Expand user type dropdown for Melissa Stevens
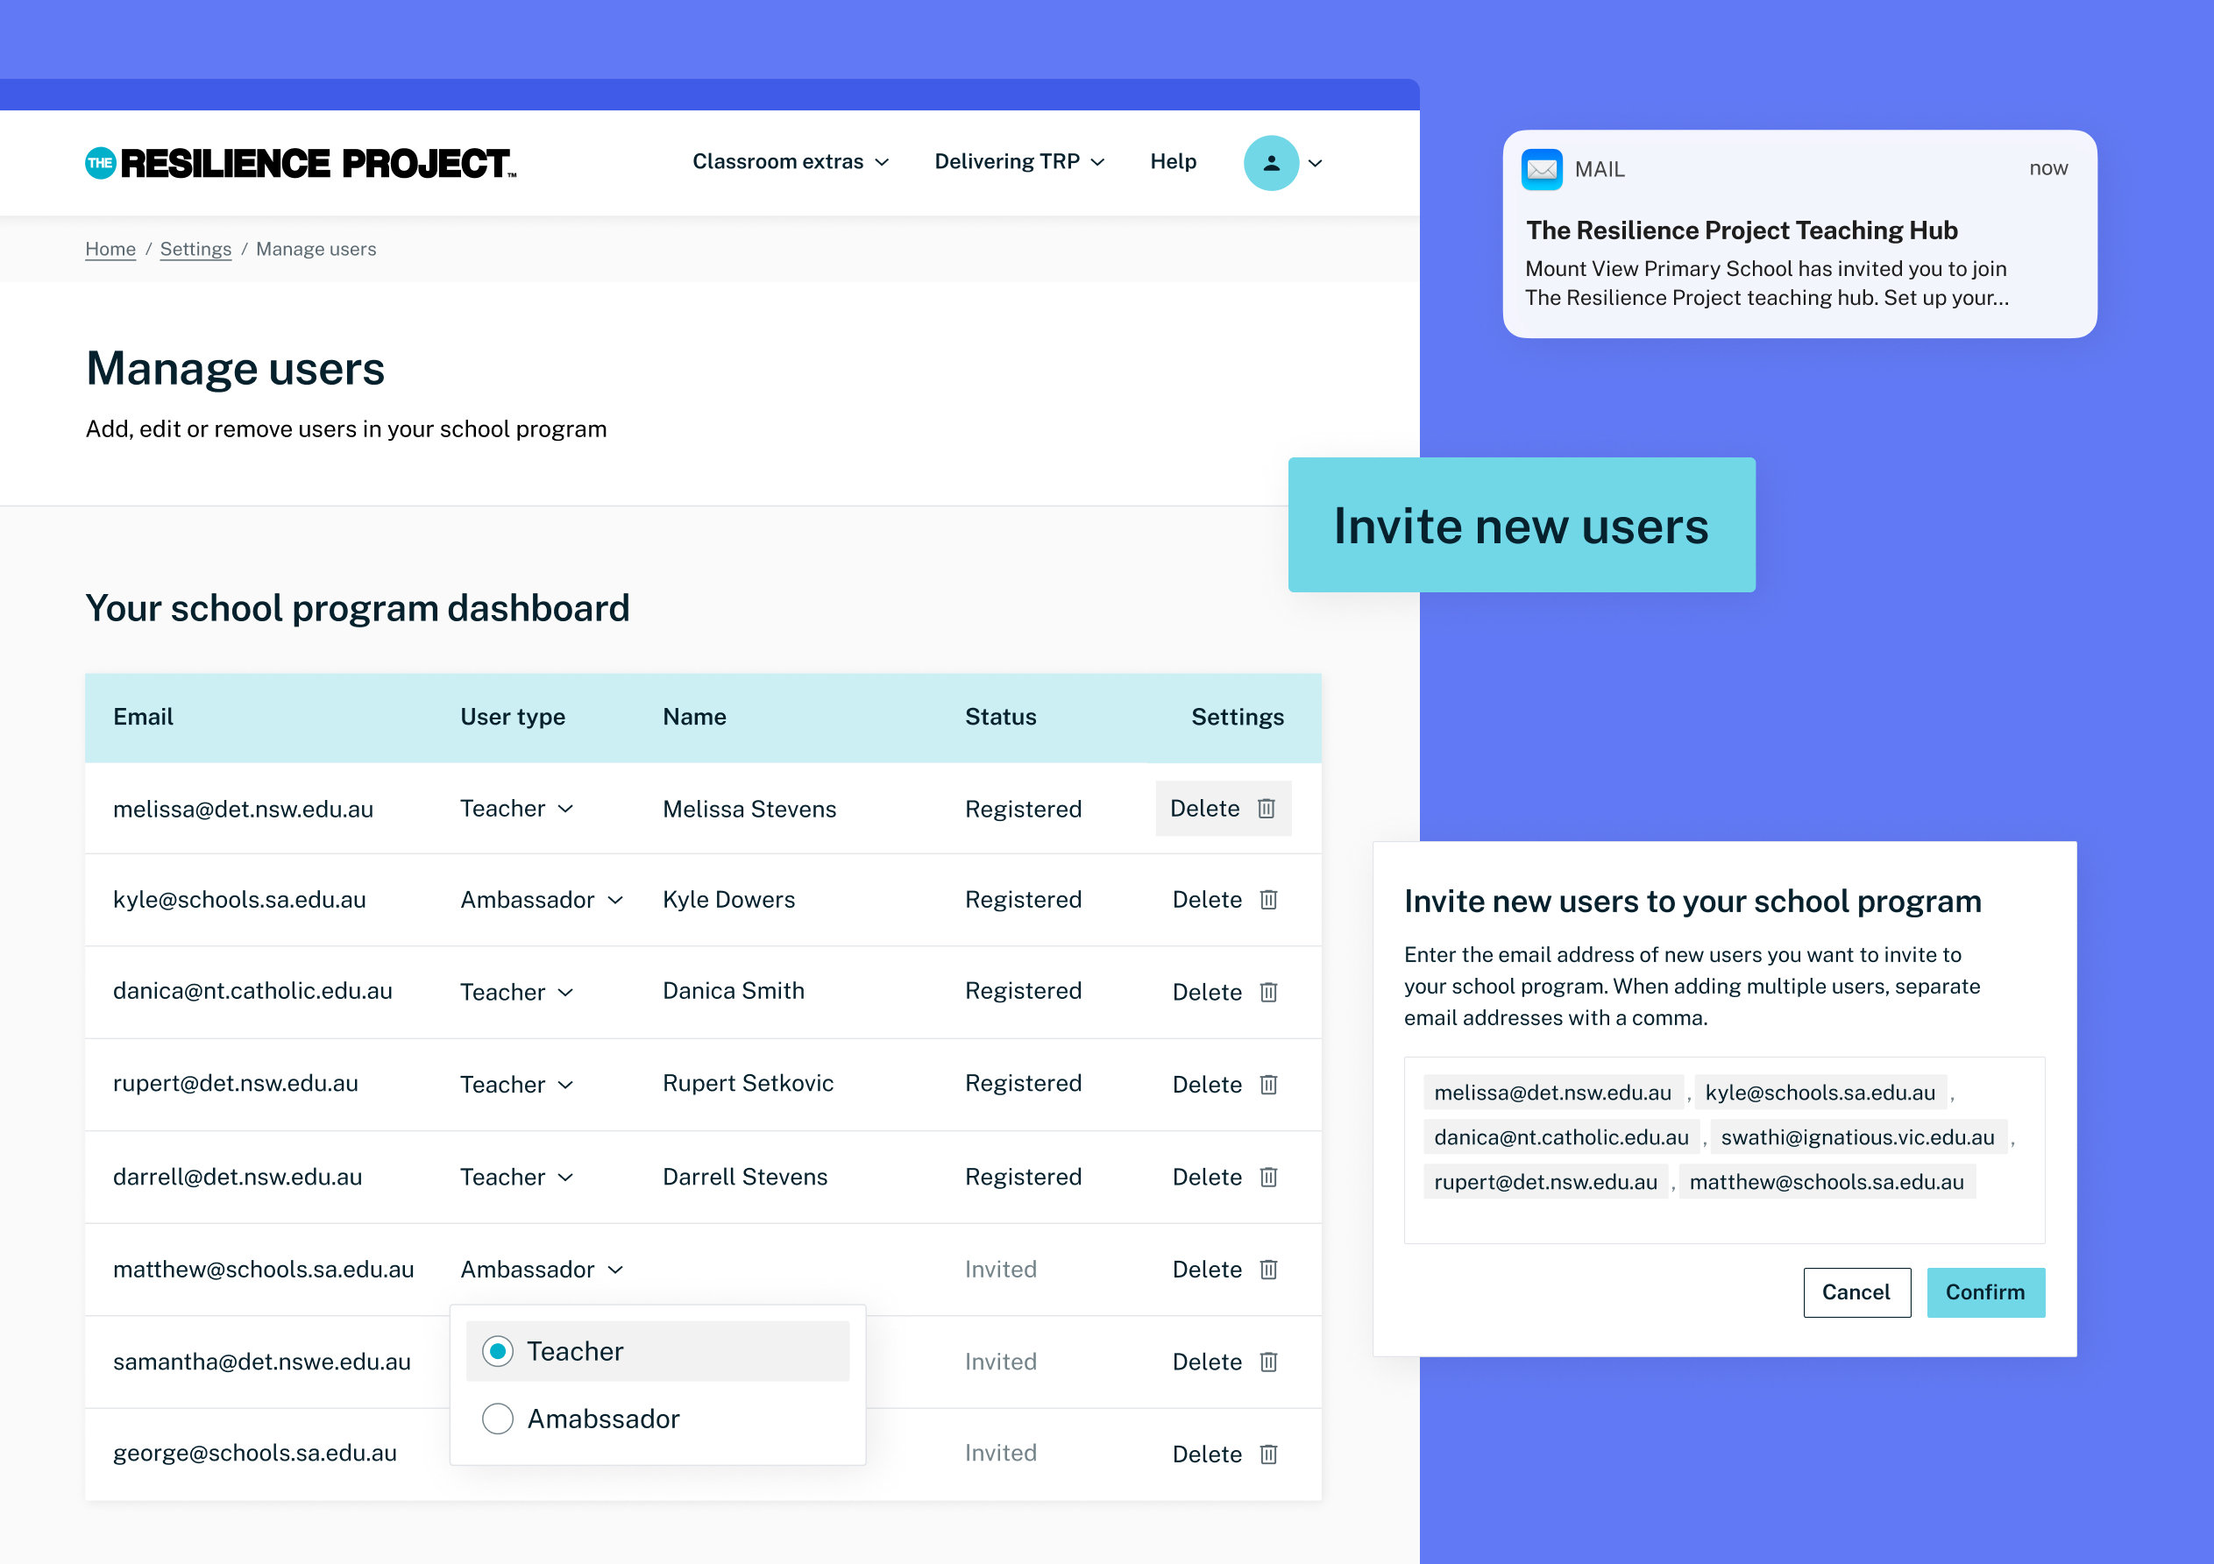The height and width of the screenshot is (1564, 2214). pyautogui.click(x=517, y=808)
